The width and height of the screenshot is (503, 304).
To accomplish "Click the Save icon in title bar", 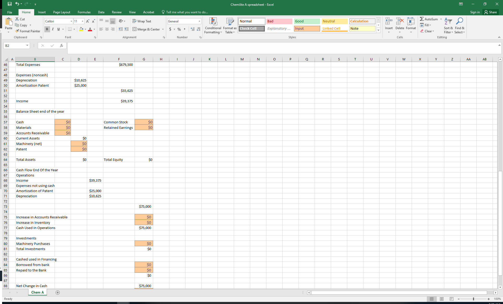I will [x=10, y=4].
